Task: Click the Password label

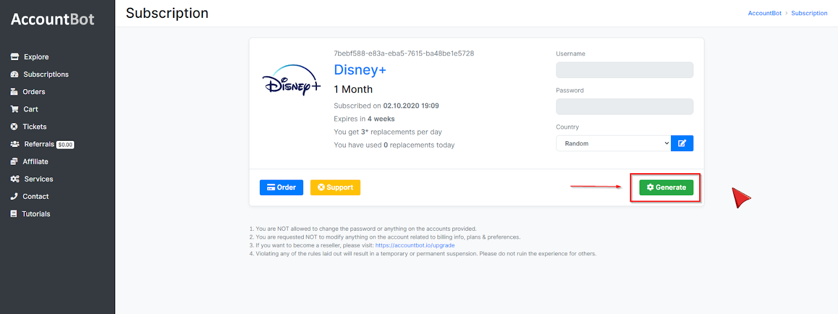Action: tap(570, 91)
